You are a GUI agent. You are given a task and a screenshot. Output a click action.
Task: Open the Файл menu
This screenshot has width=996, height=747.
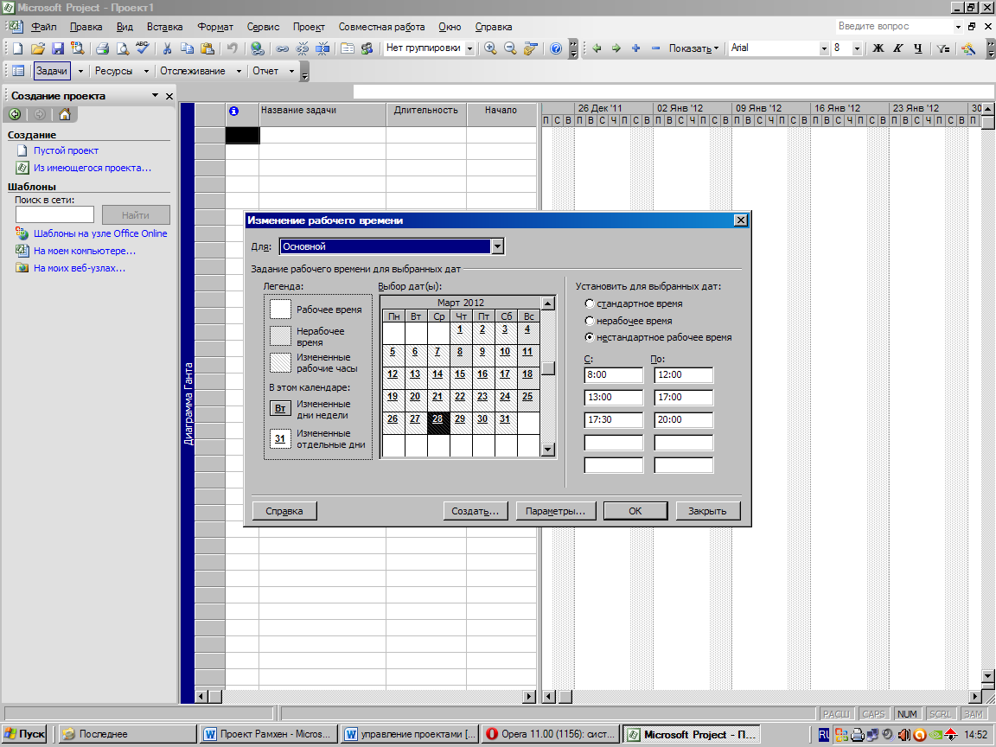click(x=44, y=27)
